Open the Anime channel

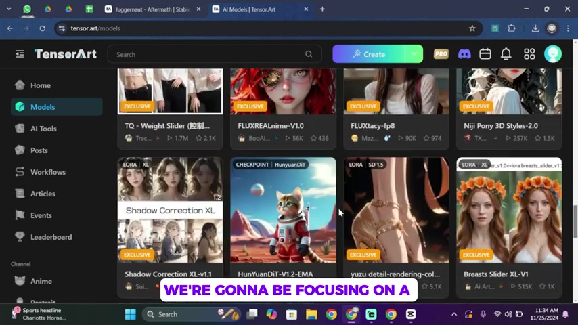57,281
